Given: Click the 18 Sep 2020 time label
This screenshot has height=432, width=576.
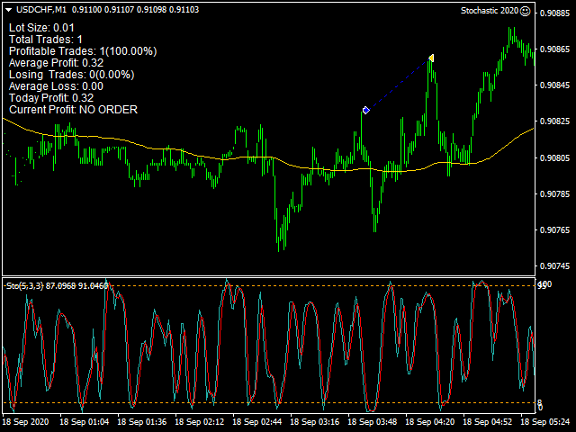Looking at the screenshot, I should tap(26, 422).
